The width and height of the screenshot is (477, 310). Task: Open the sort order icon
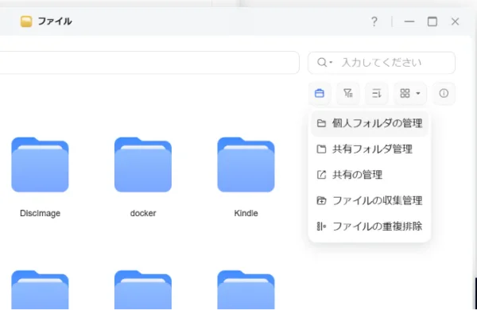pos(377,93)
